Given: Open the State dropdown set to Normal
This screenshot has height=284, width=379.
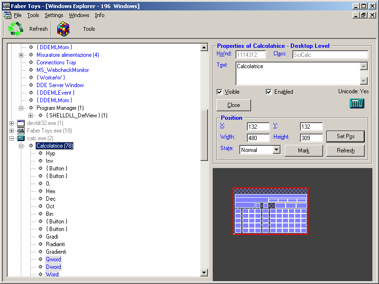Looking at the screenshot, I should (x=277, y=150).
